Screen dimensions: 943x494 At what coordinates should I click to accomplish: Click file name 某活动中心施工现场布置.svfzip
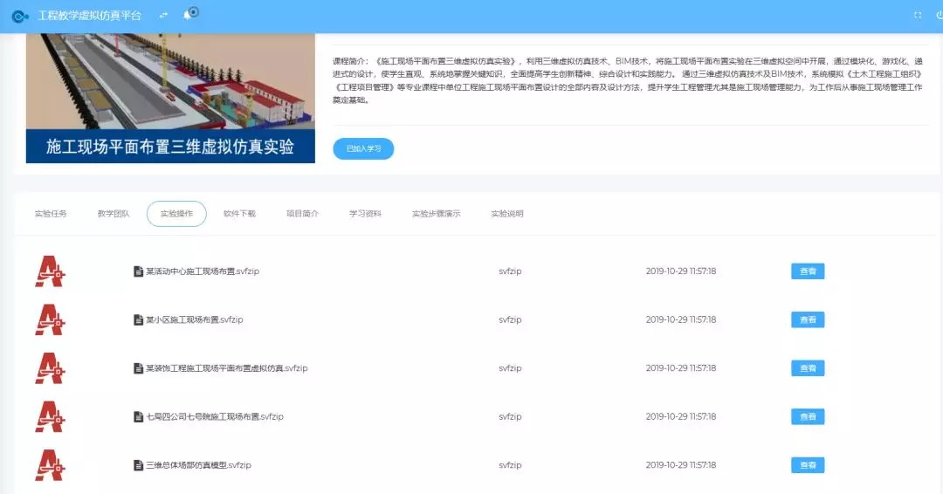point(203,271)
